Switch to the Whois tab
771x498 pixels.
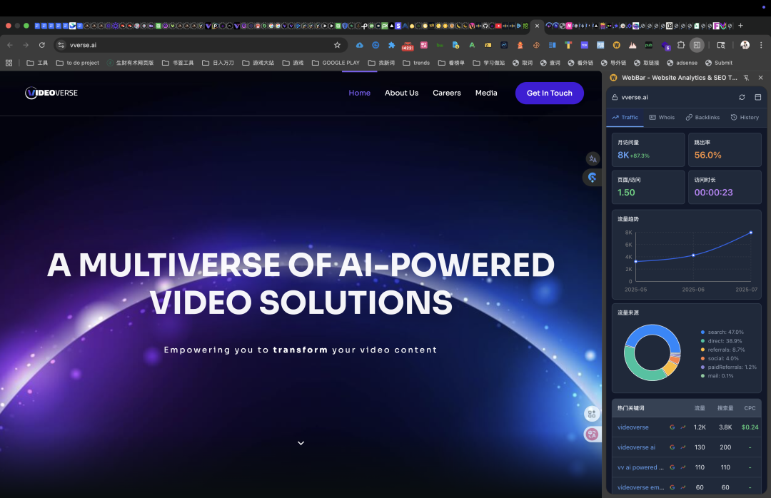pyautogui.click(x=662, y=118)
